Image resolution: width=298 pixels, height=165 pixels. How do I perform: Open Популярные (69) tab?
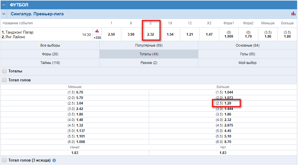(149, 45)
